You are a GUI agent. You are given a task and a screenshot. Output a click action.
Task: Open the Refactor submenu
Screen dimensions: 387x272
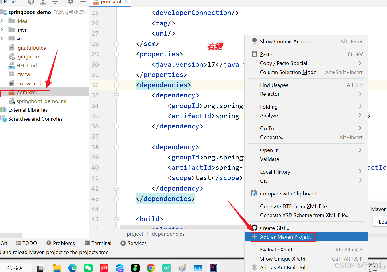306,94
